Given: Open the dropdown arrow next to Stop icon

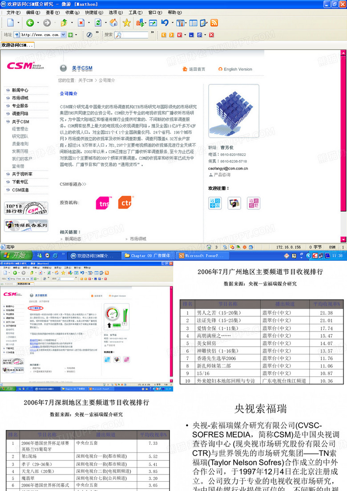Looking at the screenshot, I should [x=89, y=23].
